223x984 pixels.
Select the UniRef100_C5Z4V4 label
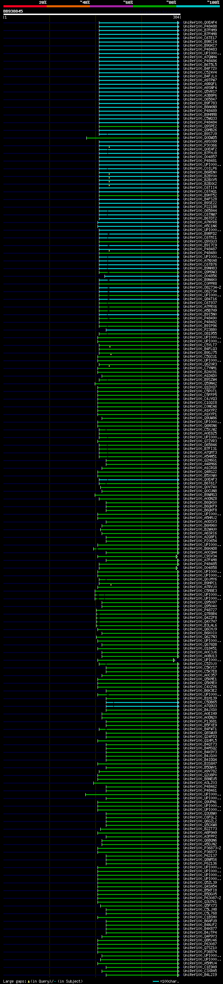pos(200,72)
